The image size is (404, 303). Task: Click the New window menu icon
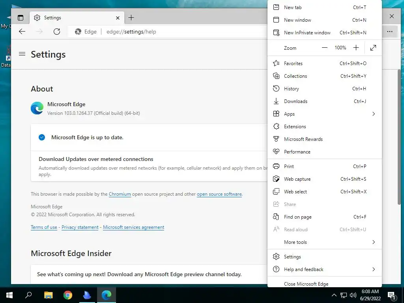coord(276,20)
